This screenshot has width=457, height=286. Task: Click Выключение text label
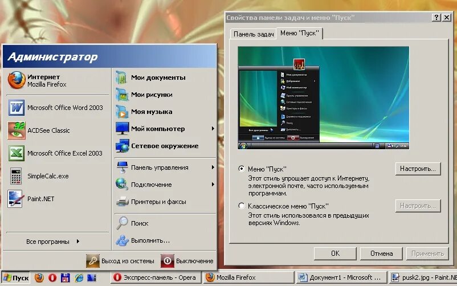tap(195, 261)
